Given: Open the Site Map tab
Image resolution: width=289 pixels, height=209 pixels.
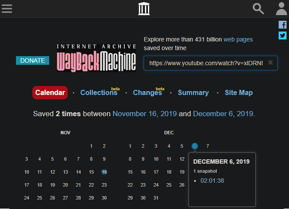Looking at the screenshot, I should [239, 92].
